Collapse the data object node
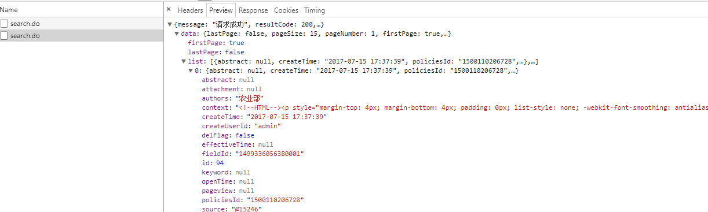708x212 pixels. click(177, 34)
